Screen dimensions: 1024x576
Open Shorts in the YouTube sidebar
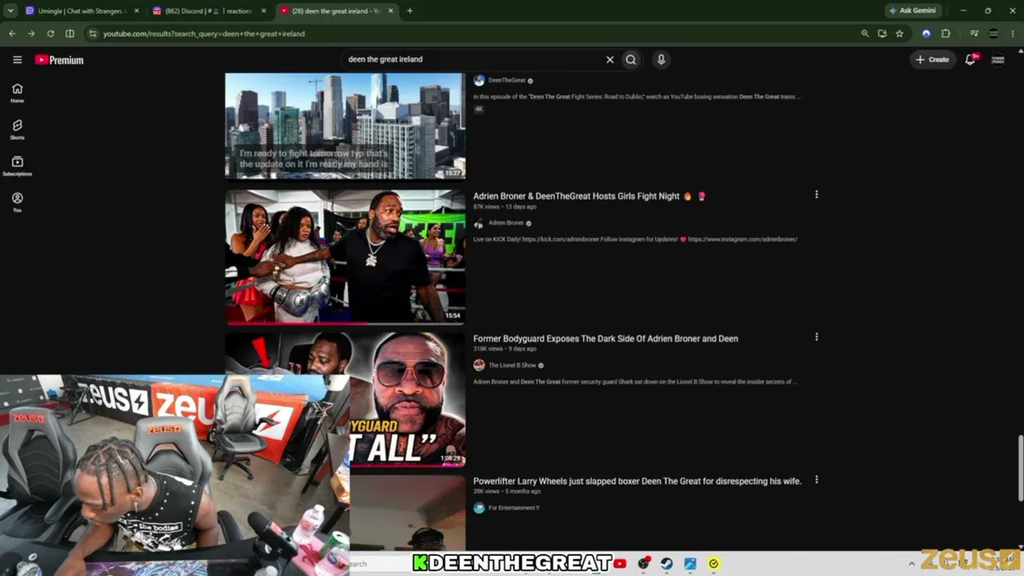tap(18, 130)
